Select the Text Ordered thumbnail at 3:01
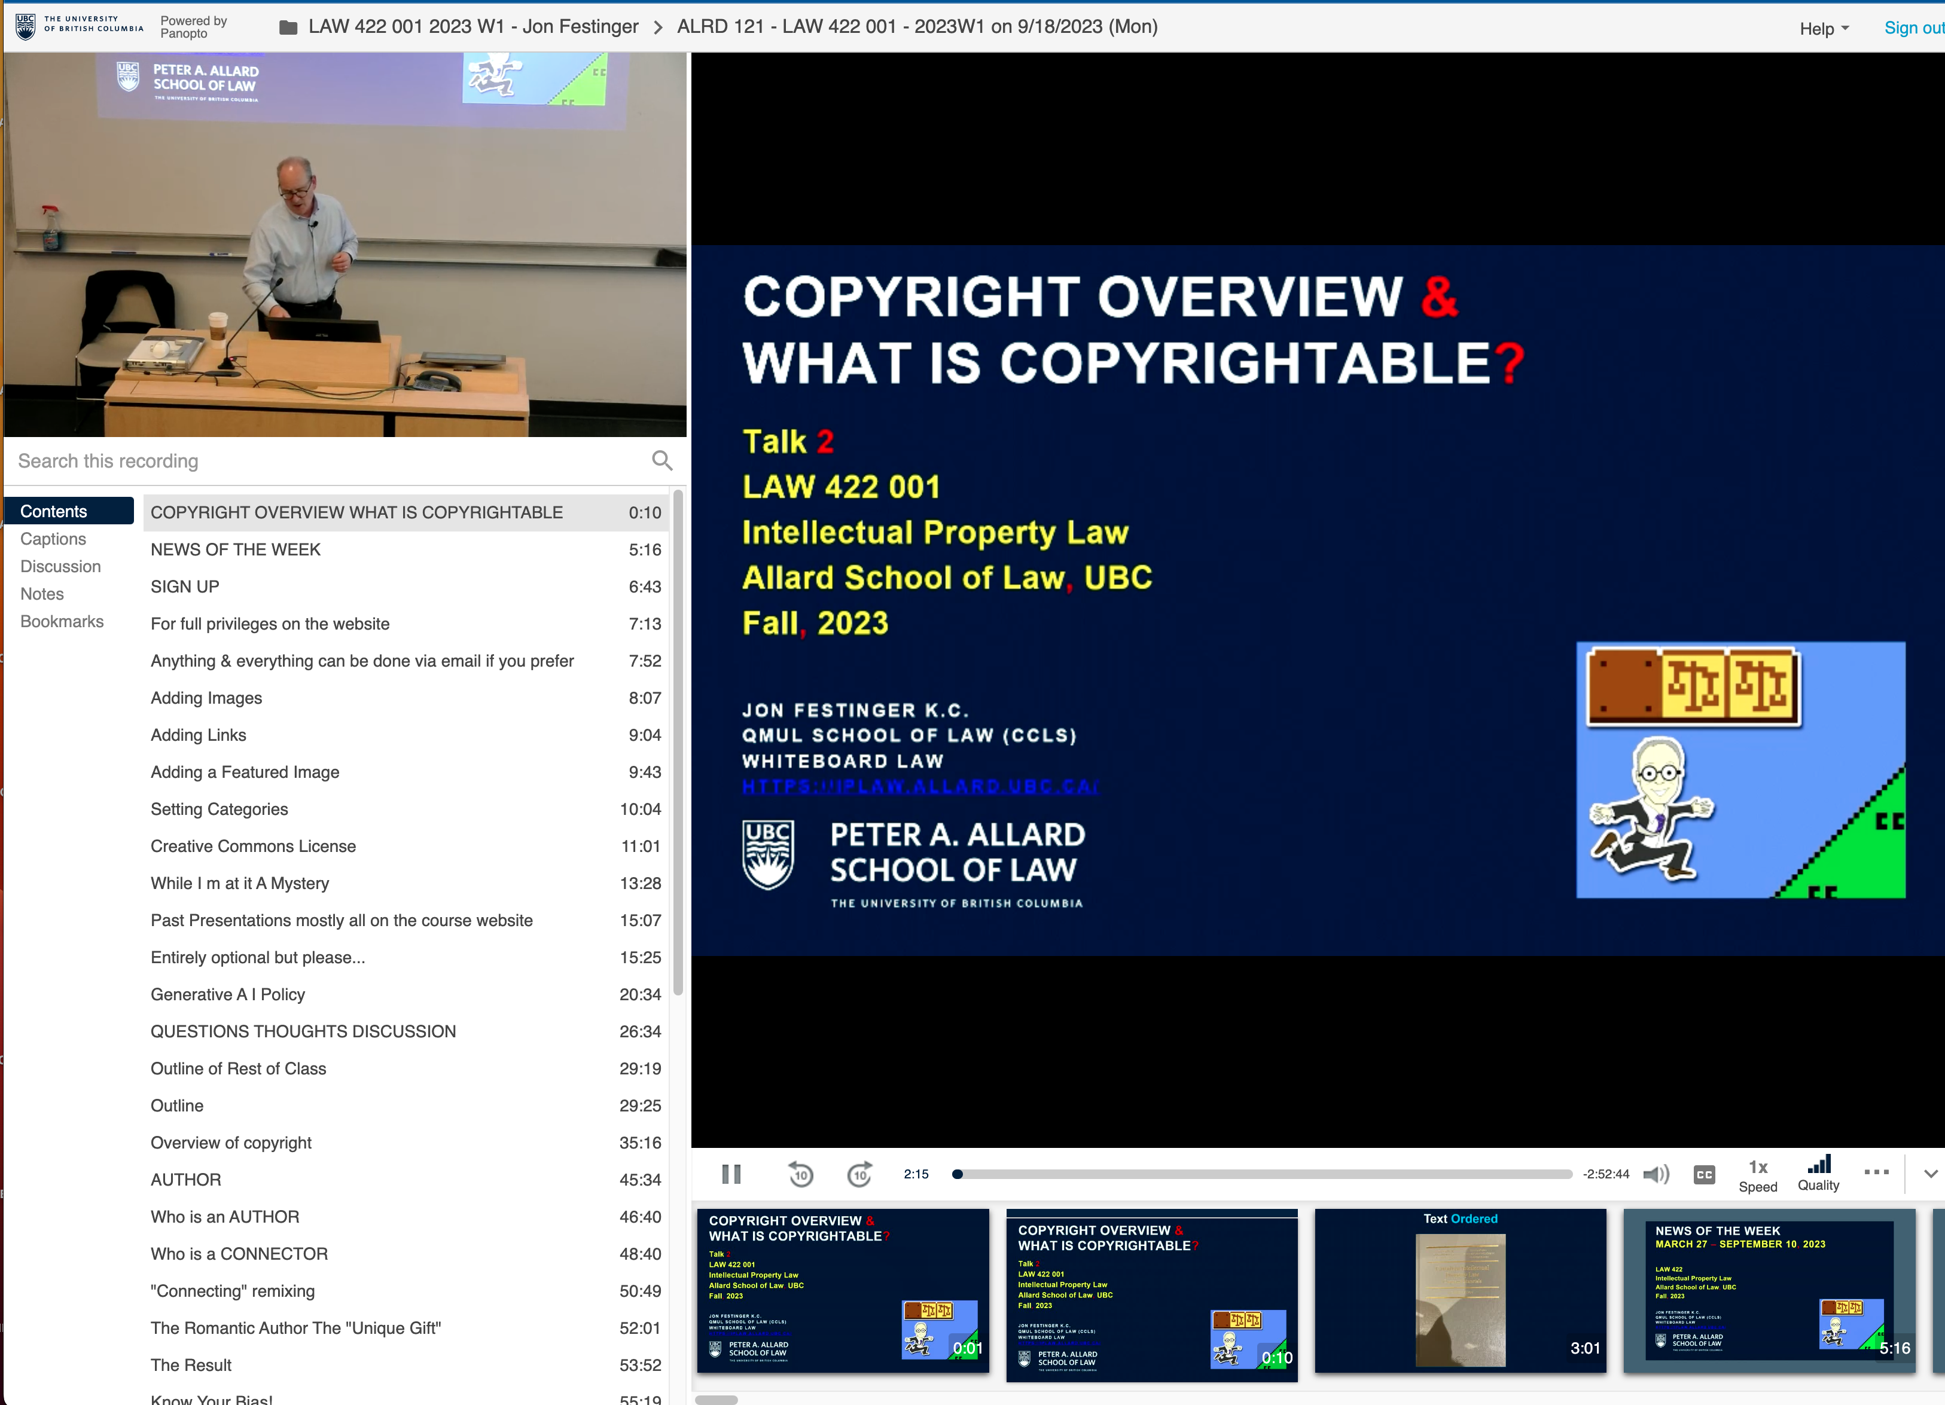 (1461, 1290)
